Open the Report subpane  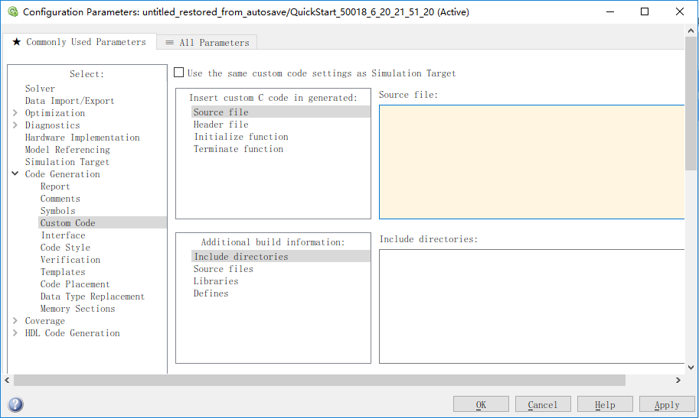click(x=55, y=186)
